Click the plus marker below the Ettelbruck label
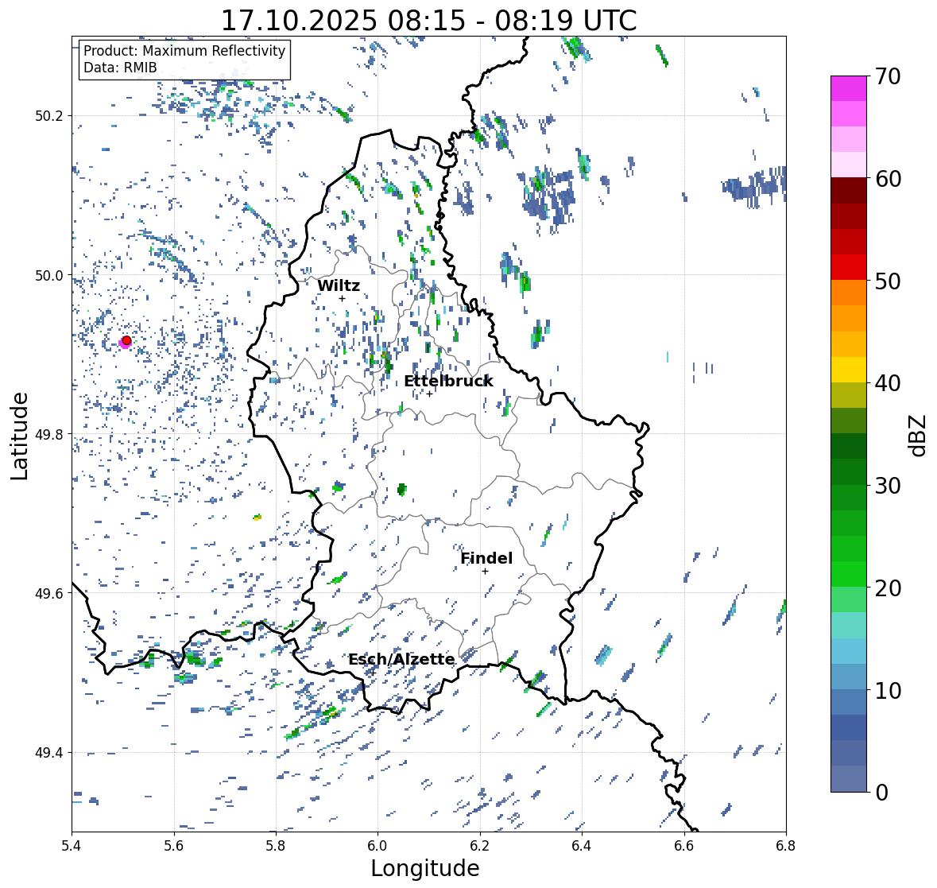937x888 pixels. click(429, 394)
